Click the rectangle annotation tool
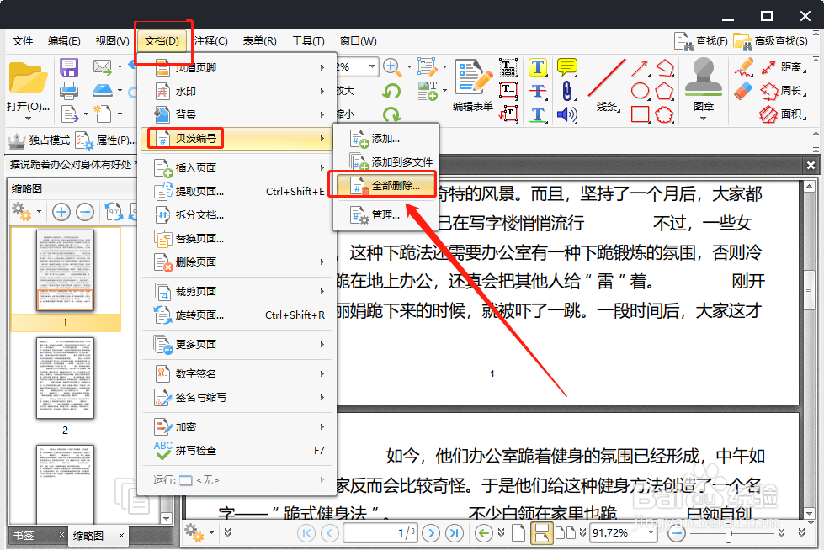 coord(642,113)
